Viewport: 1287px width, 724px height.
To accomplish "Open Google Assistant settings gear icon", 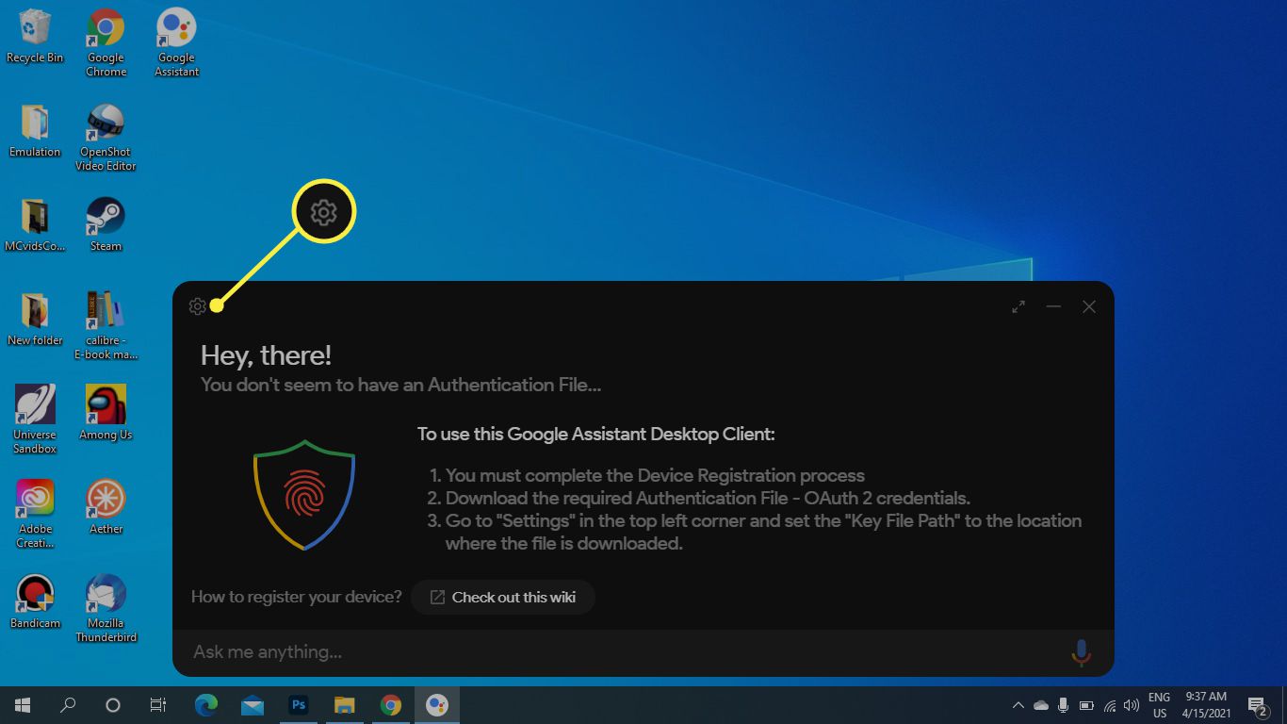I will pos(197,306).
